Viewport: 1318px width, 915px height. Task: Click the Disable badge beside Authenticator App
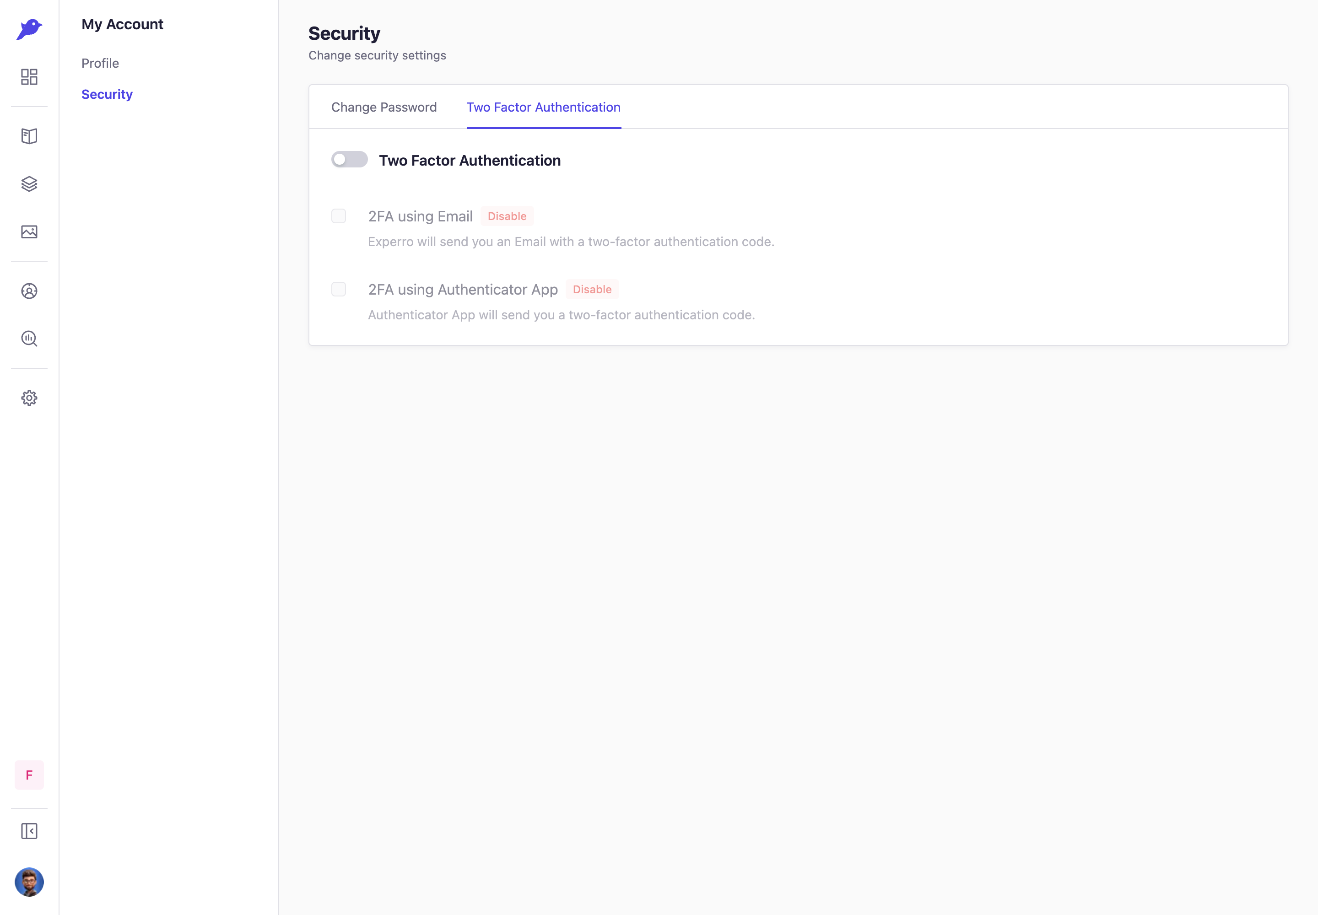pos(592,290)
